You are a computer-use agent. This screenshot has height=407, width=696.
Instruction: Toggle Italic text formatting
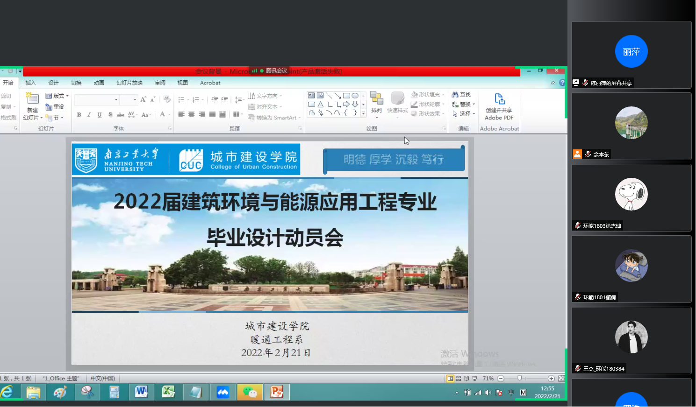(x=89, y=115)
